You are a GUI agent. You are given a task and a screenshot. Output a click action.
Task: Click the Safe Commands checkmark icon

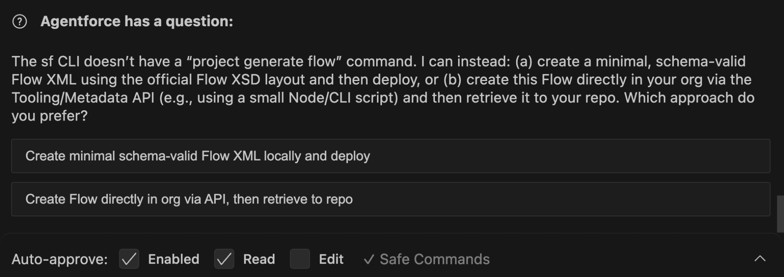368,259
